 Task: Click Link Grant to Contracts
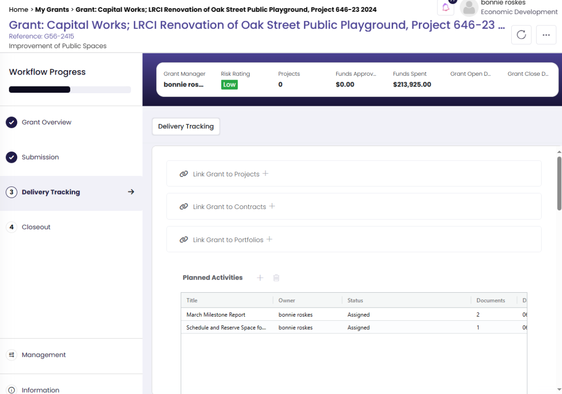coord(229,207)
